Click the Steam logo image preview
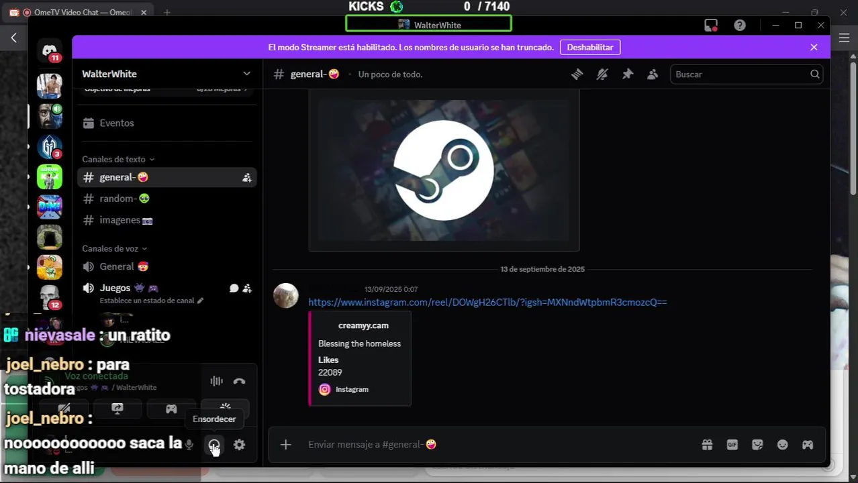The width and height of the screenshot is (858, 483). click(444, 170)
